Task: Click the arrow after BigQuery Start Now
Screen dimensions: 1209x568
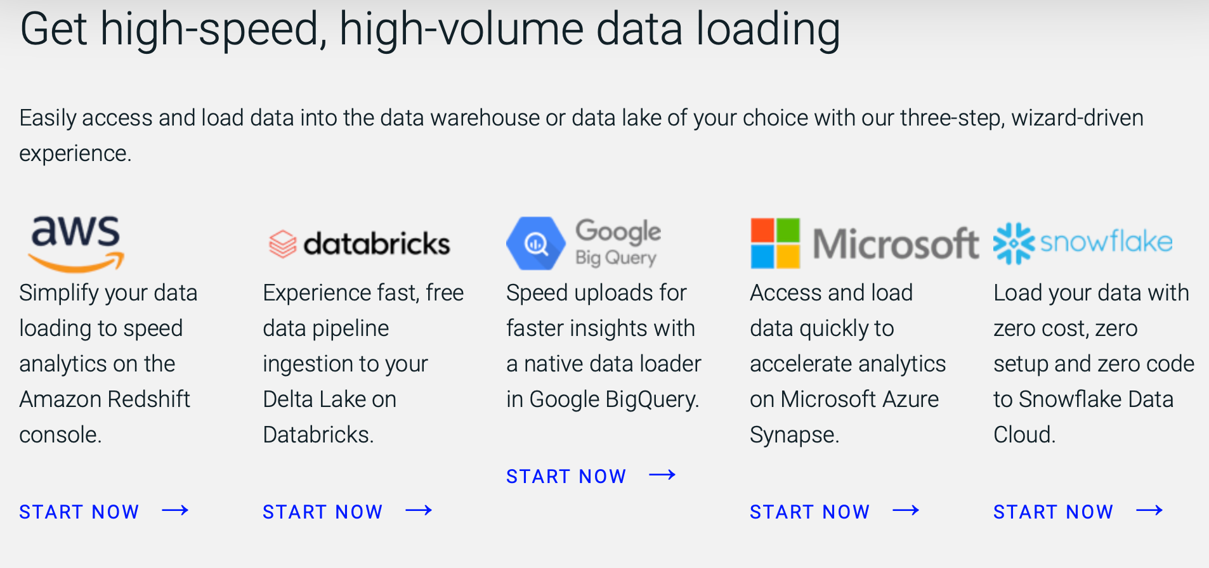Action: [663, 475]
